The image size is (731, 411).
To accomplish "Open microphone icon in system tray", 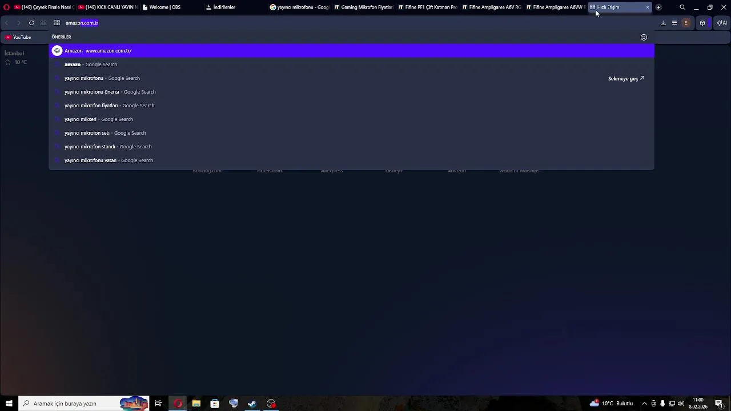I will coord(662,404).
